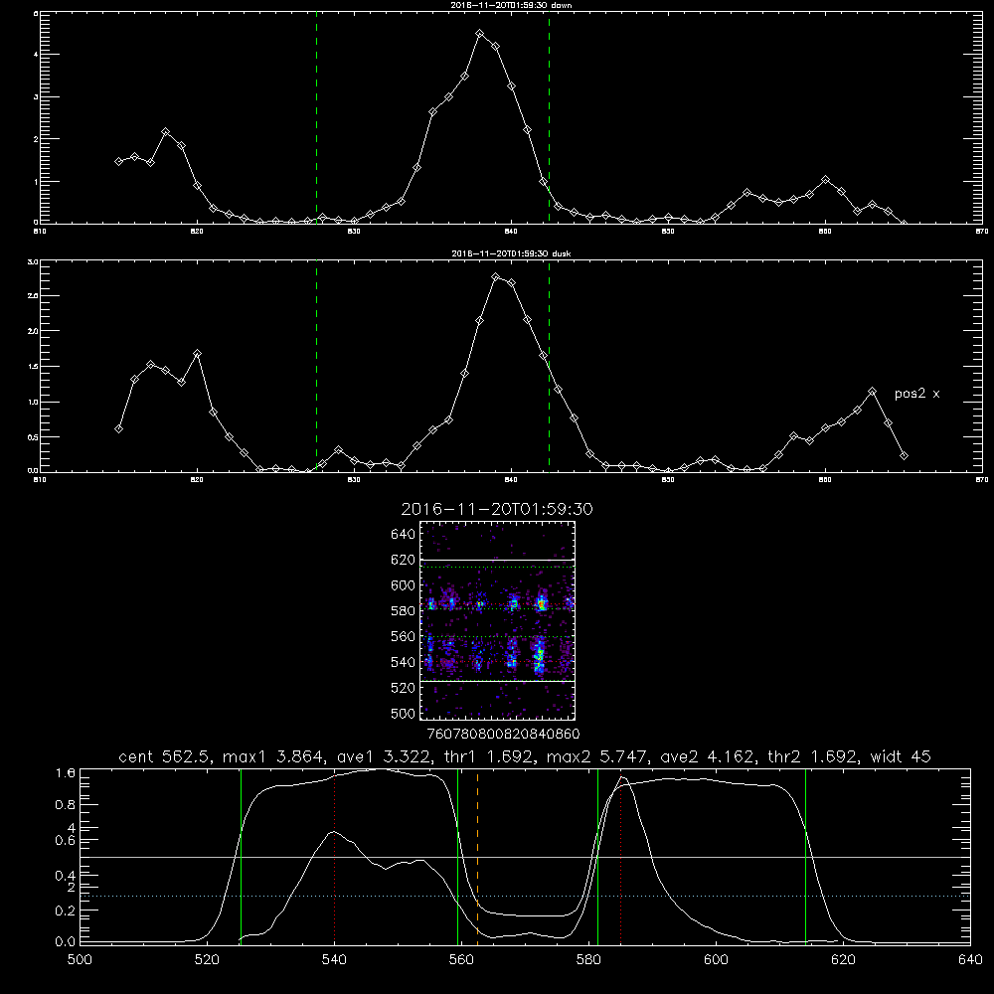The height and width of the screenshot is (994, 994).
Task: Click the 0.8 y-axis label in bottom plot
Action: click(66, 804)
